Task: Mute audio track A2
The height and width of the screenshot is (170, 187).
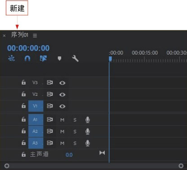Action: click(62, 132)
